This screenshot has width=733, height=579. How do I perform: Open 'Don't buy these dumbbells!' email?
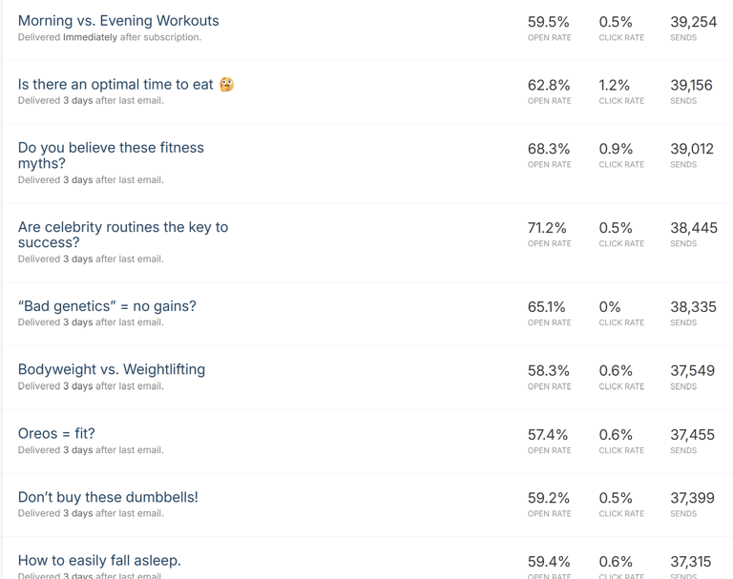108,497
